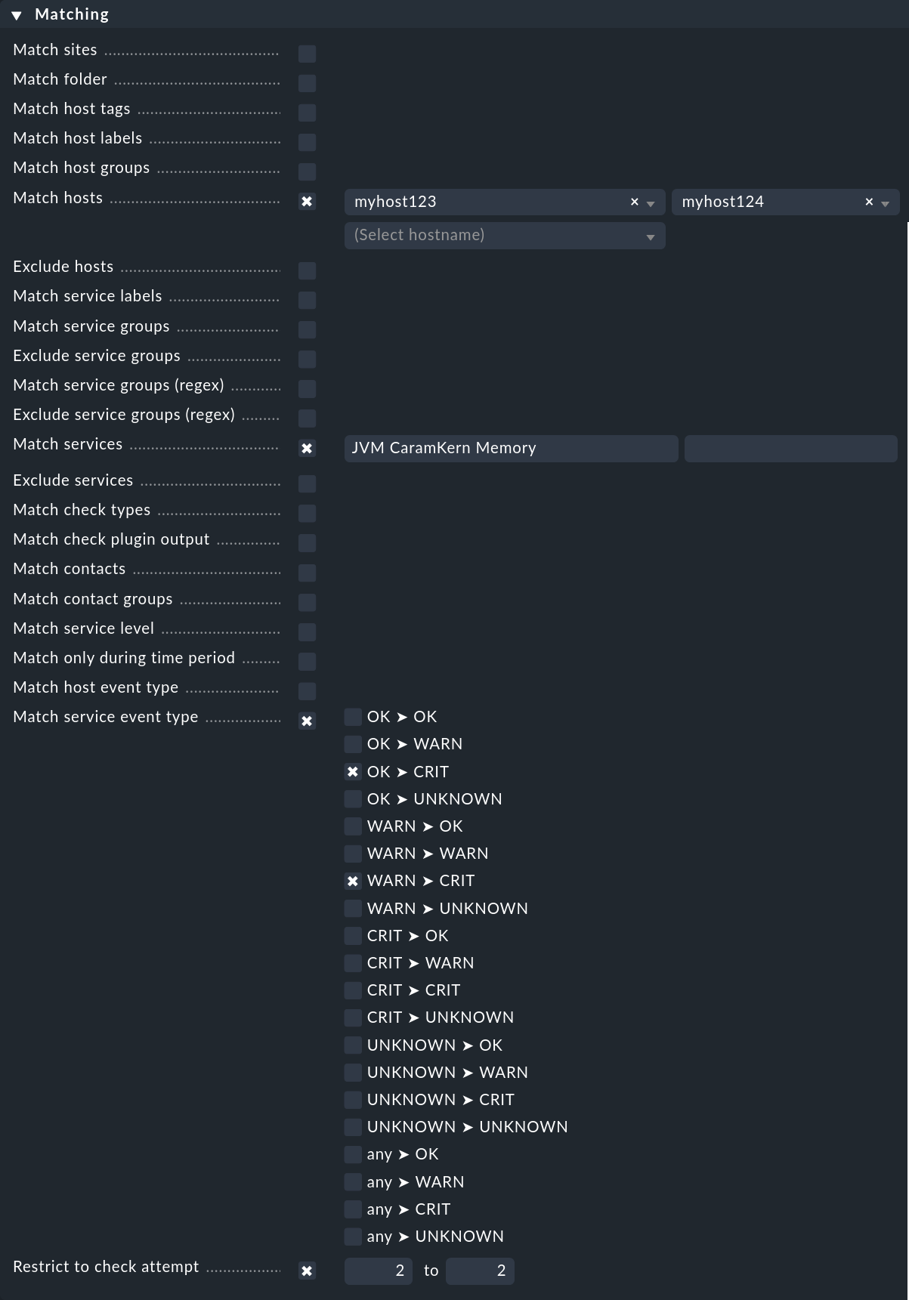909x1300 pixels.
Task: Collapse the Matching section
Action: point(17,15)
